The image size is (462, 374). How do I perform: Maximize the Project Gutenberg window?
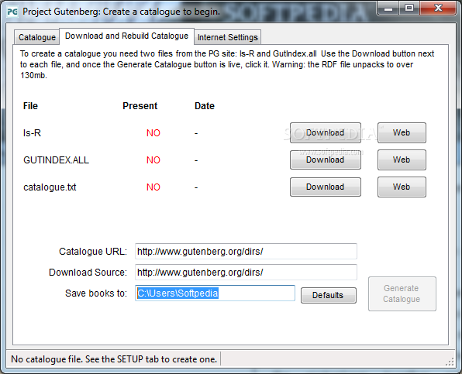409,8
